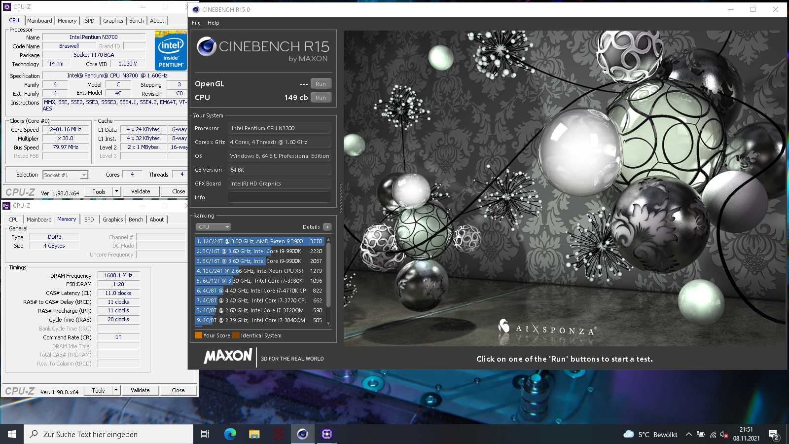Screen dimensions: 789x444
Task: Open the notification center icon
Action: tap(774, 435)
